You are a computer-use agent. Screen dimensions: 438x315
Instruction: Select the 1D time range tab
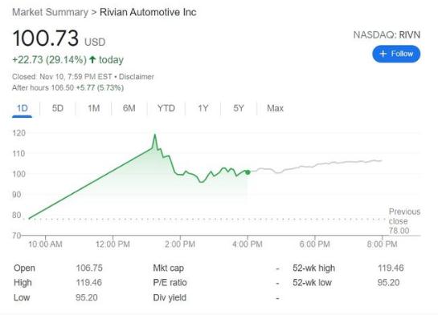[x=22, y=108]
